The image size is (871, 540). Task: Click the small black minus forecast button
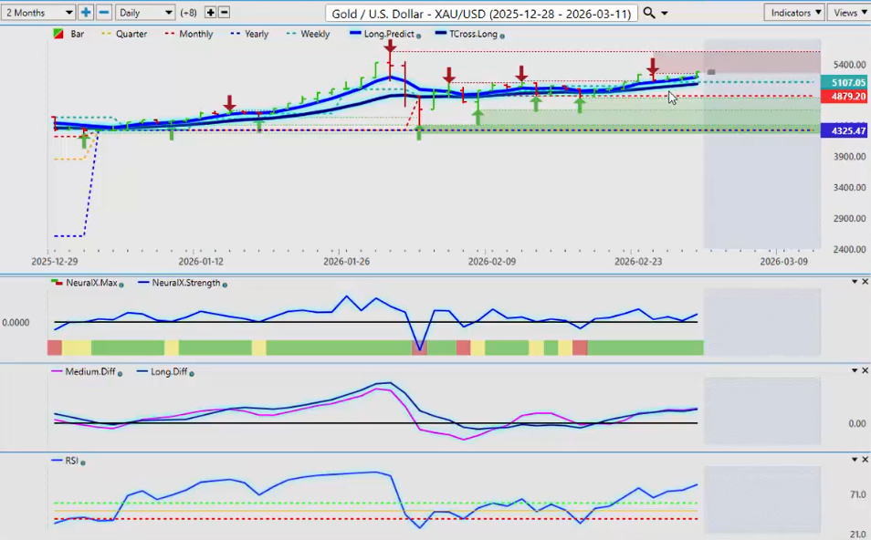(225, 13)
